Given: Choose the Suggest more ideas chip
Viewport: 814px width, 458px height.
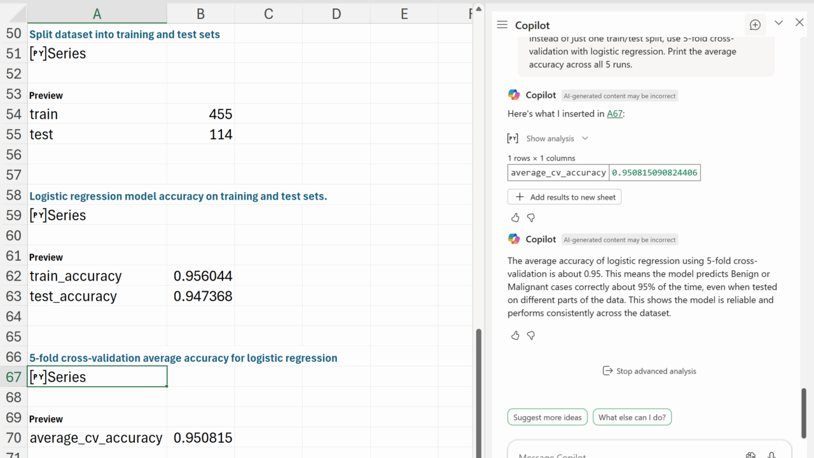Looking at the screenshot, I should [547, 417].
